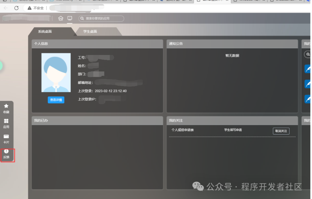
Task: Select the 暂无数据 message
Action: (232, 56)
